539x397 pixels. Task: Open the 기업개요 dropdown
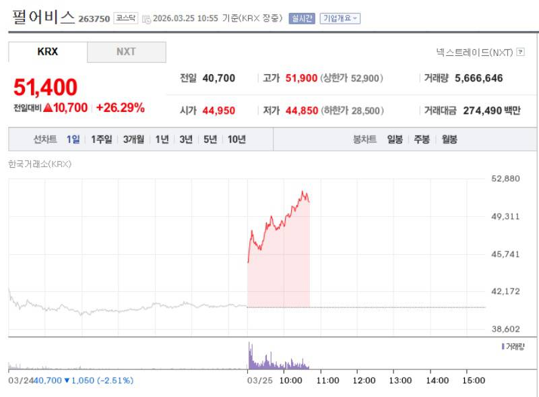click(340, 18)
